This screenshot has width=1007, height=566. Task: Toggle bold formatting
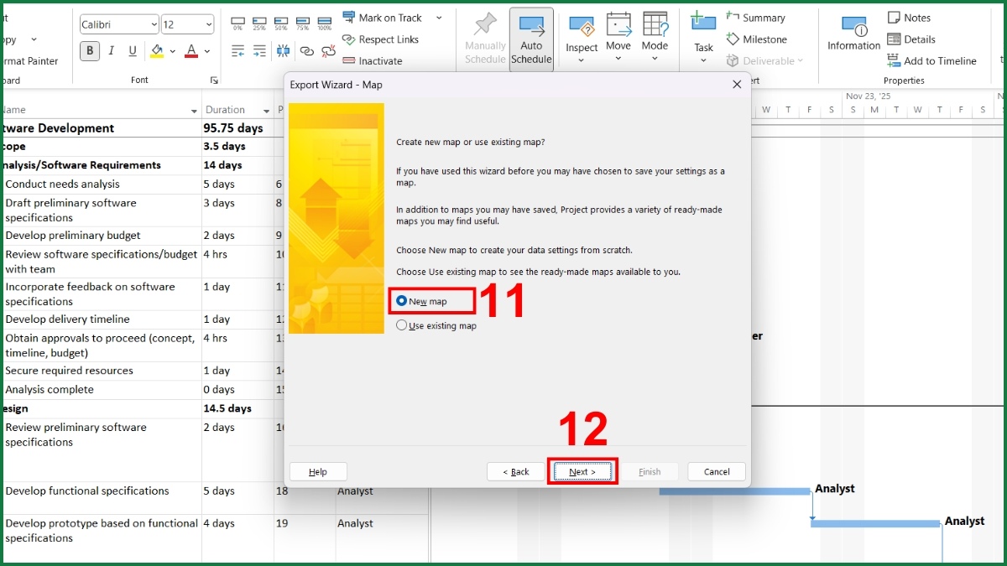91,50
